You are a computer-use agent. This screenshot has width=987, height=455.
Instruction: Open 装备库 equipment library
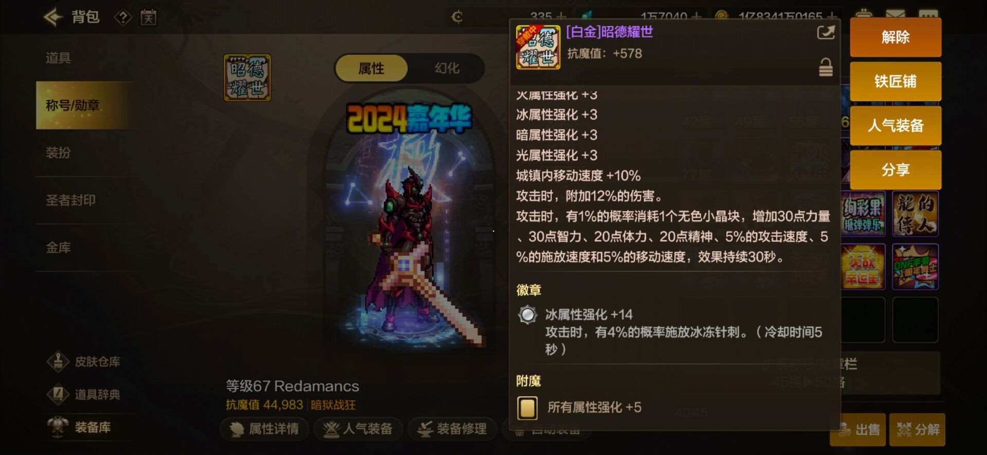pos(80,427)
